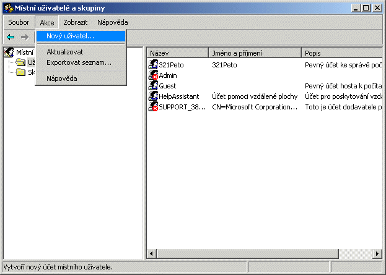Click the forward arrow toolbar icon
The height and width of the screenshot is (275, 386).
[x=25, y=37]
